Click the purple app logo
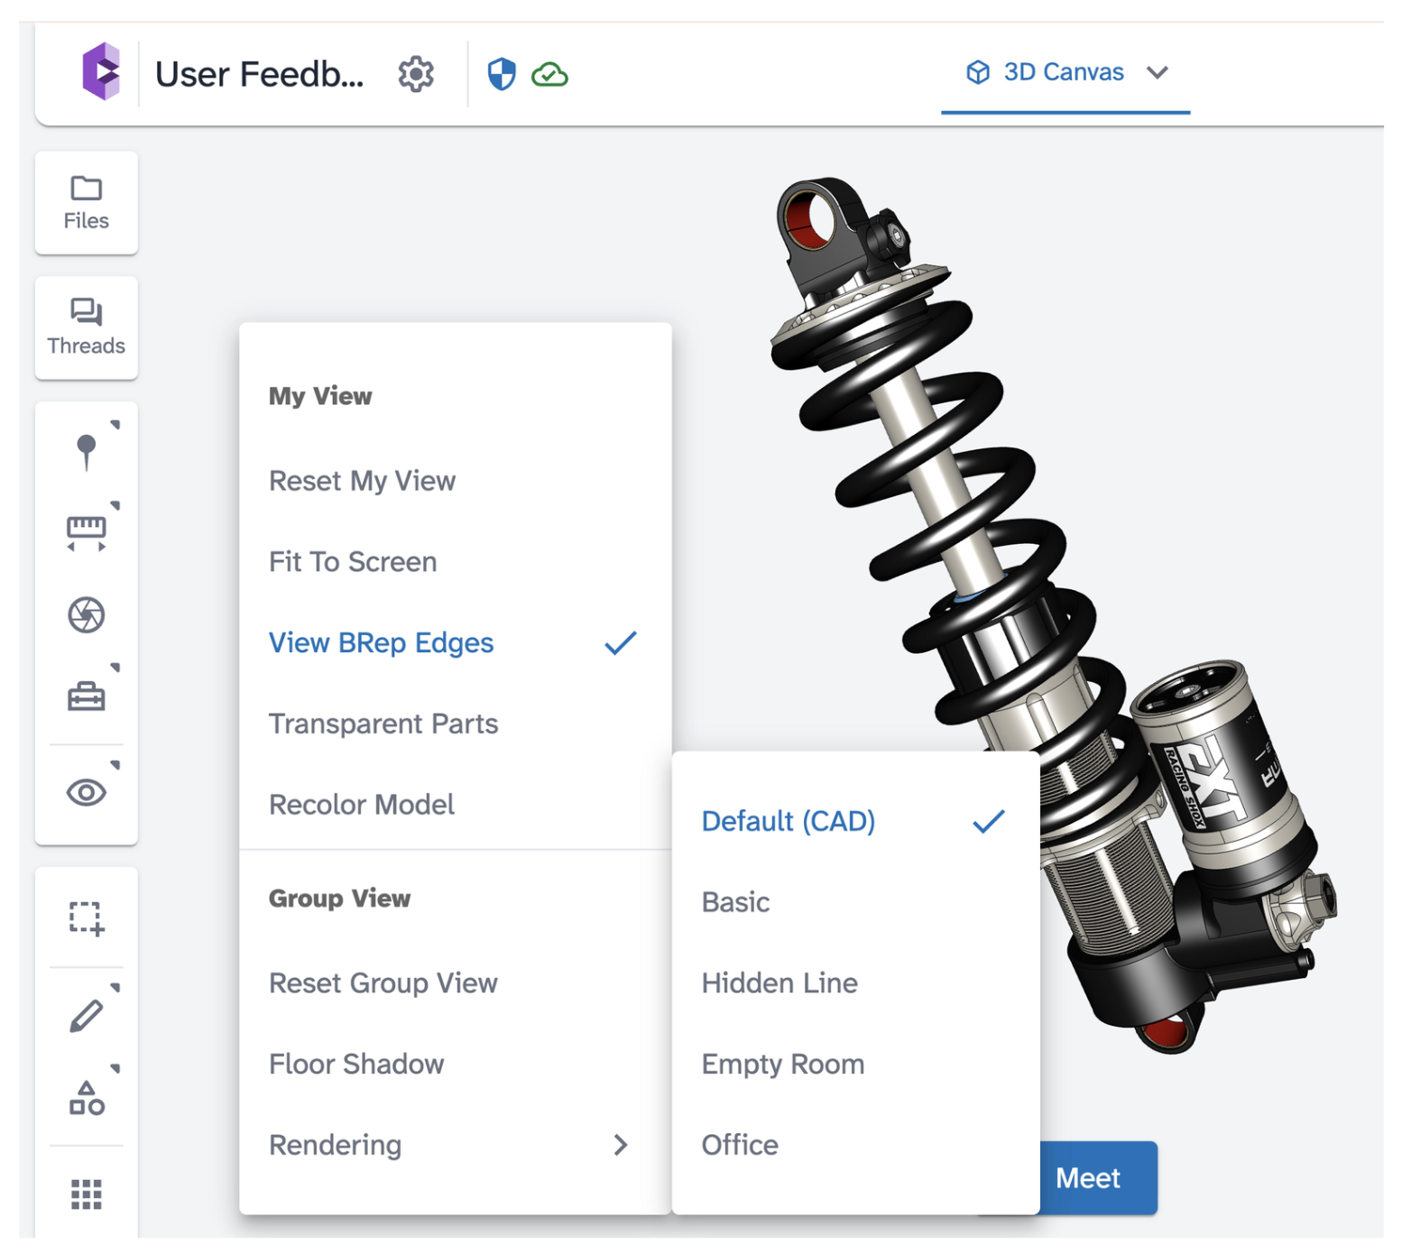The height and width of the screenshot is (1254, 1402). pyautogui.click(x=101, y=71)
